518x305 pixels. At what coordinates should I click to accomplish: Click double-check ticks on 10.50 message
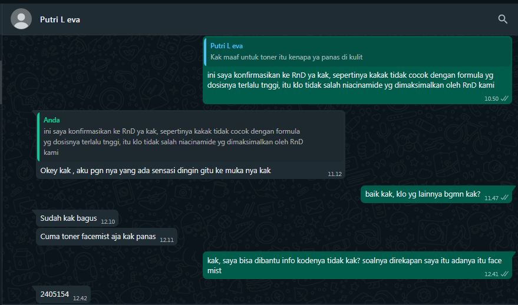pos(504,98)
